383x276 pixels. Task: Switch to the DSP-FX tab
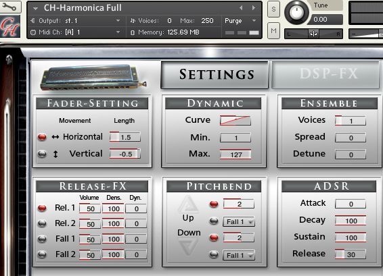327,74
